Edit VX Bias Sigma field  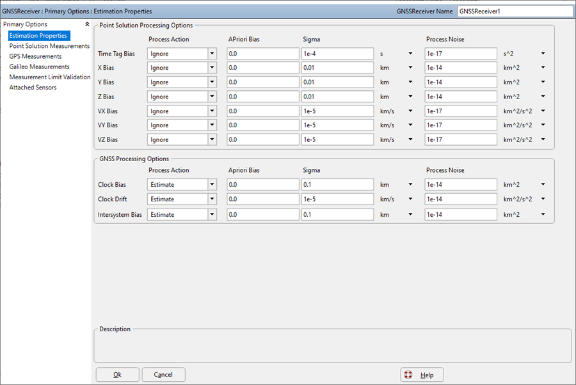point(337,111)
